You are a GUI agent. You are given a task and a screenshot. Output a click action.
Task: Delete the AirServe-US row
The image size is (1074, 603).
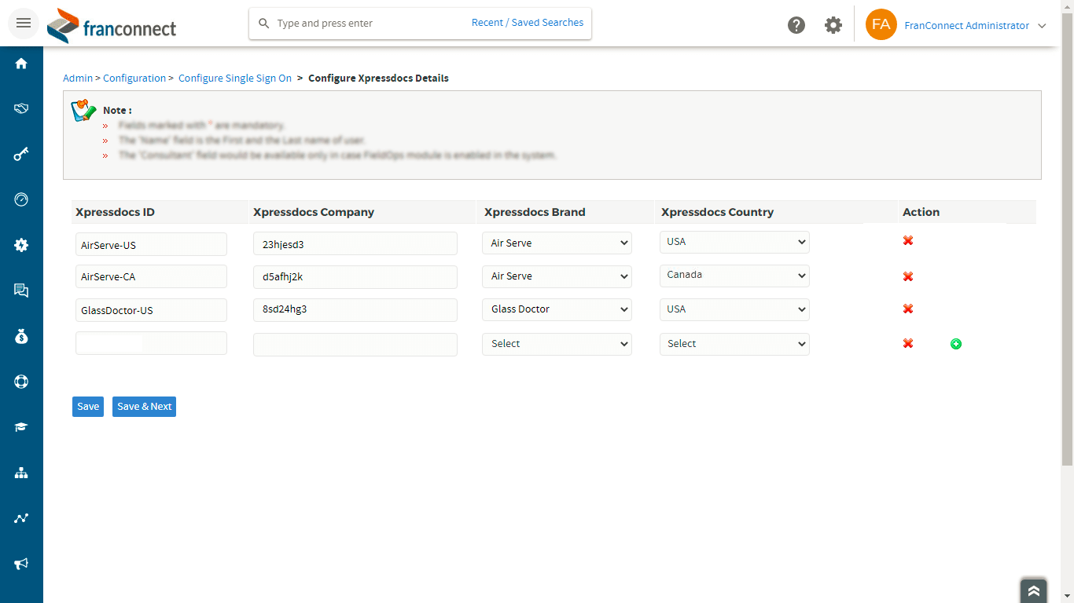pos(908,240)
